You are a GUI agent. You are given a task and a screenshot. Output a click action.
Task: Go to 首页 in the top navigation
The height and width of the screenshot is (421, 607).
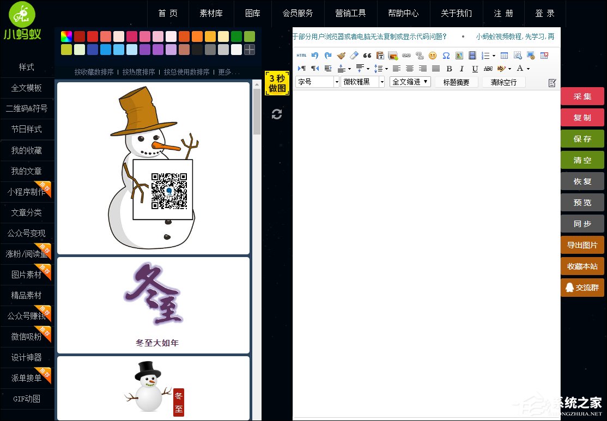tap(168, 14)
